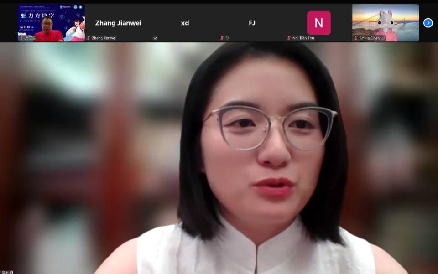Click muted mic icon on rabbit avatar tile

356,38
